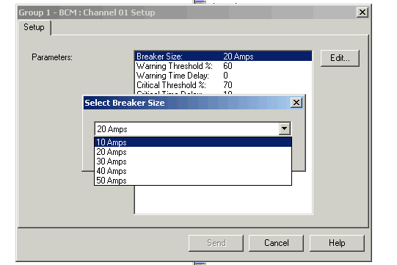Click the Cancel button
This screenshot has height=265, width=397.
[x=276, y=243]
